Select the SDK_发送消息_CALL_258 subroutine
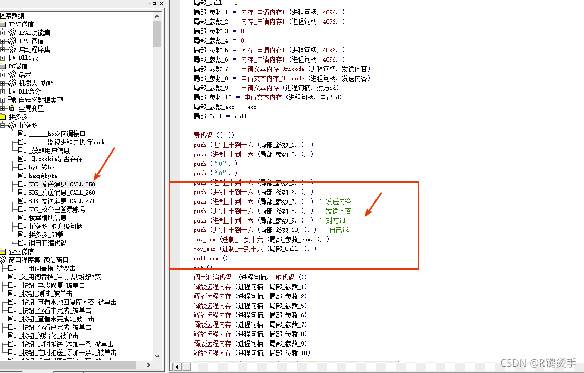584x373 pixels. [62, 184]
